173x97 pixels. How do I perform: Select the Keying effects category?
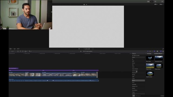134,75
